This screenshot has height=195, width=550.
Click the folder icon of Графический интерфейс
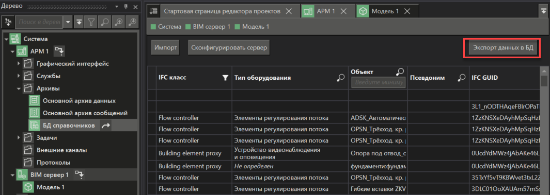click(28, 64)
